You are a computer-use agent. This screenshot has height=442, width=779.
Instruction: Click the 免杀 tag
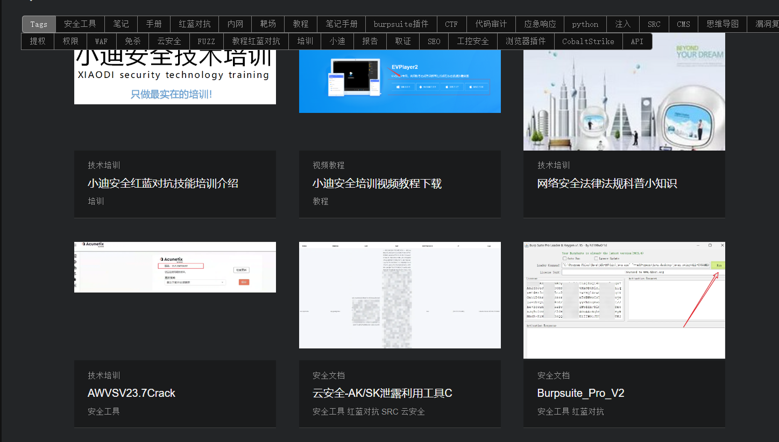click(132, 41)
